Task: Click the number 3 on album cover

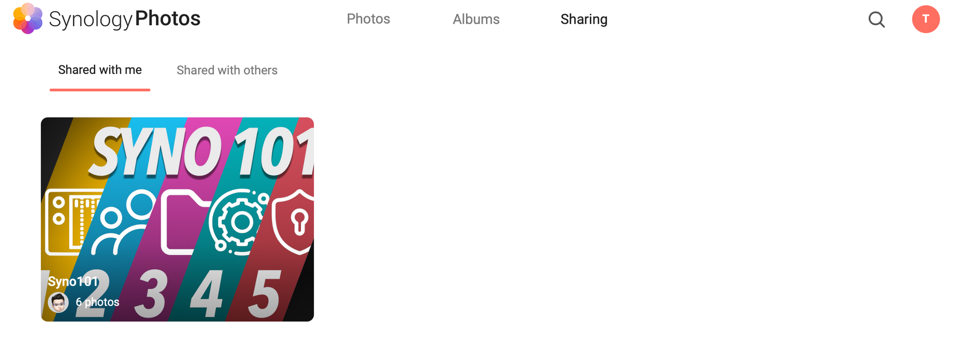Action: pos(151,293)
